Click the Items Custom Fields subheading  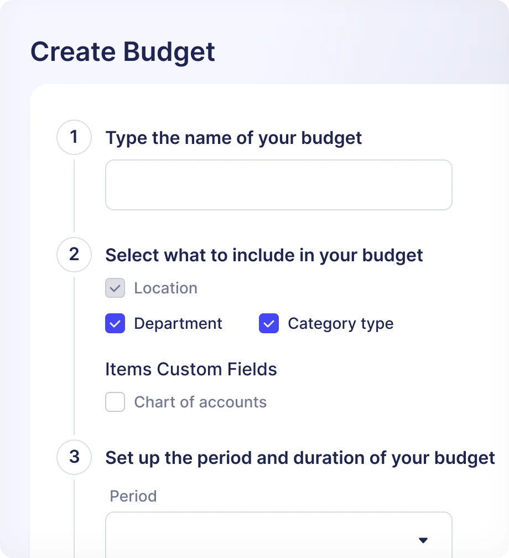point(191,369)
